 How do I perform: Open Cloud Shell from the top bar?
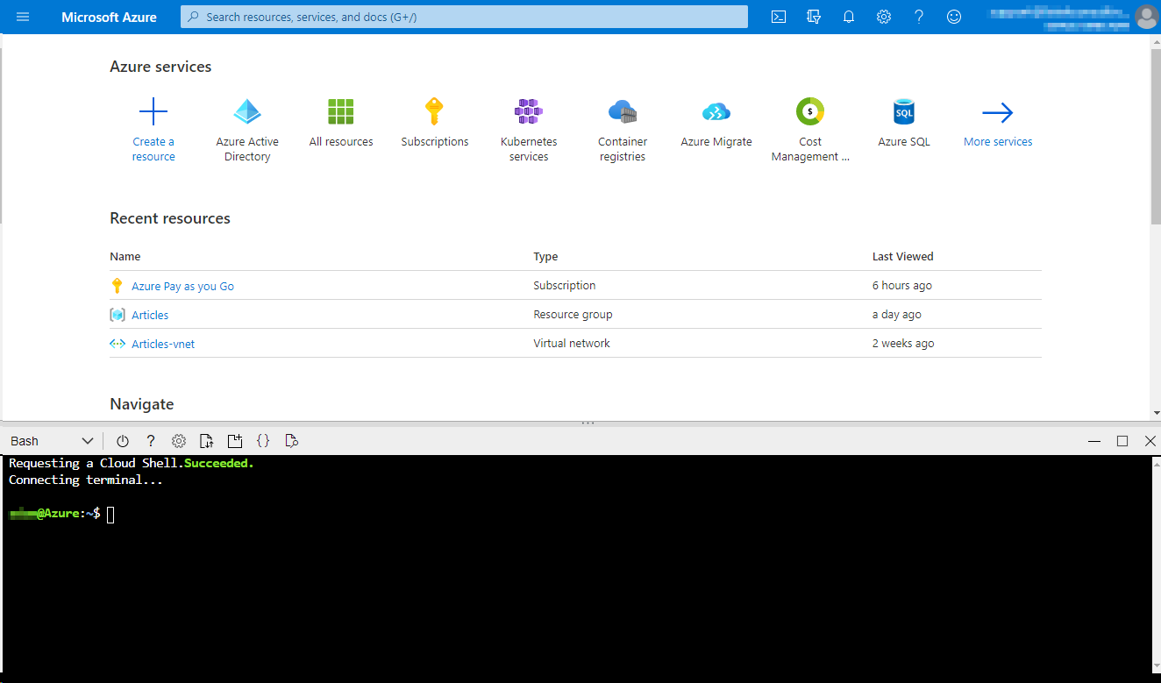[x=779, y=17]
